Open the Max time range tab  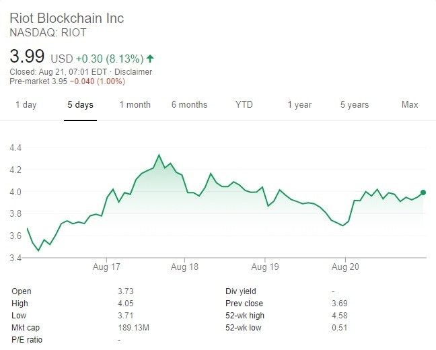pyautogui.click(x=409, y=105)
